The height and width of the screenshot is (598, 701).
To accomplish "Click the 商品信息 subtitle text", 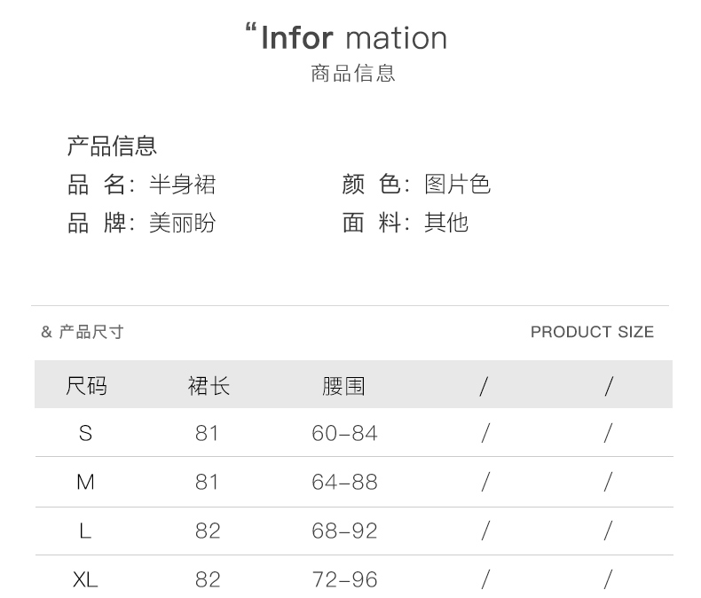I will pyautogui.click(x=352, y=74).
